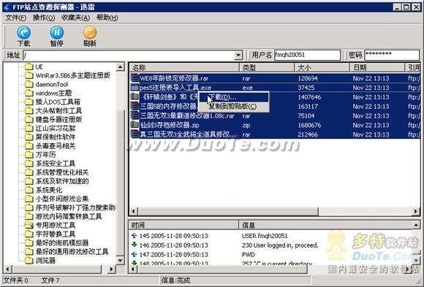424x287 pixels.
Task: Click the upload arrow icon of log entry 147
Action: 134,255
